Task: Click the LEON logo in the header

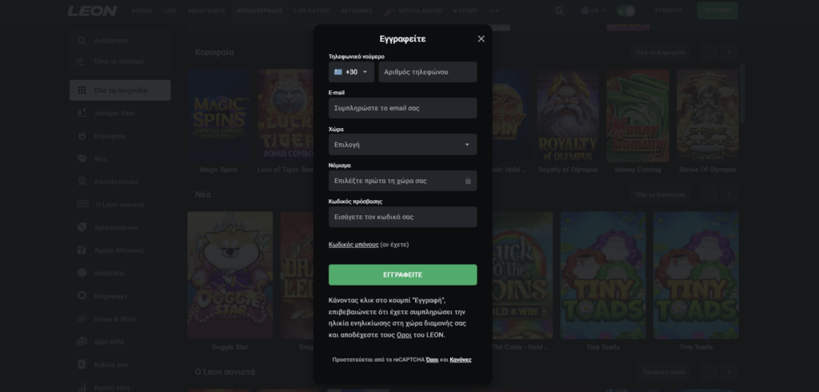Action: [93, 10]
